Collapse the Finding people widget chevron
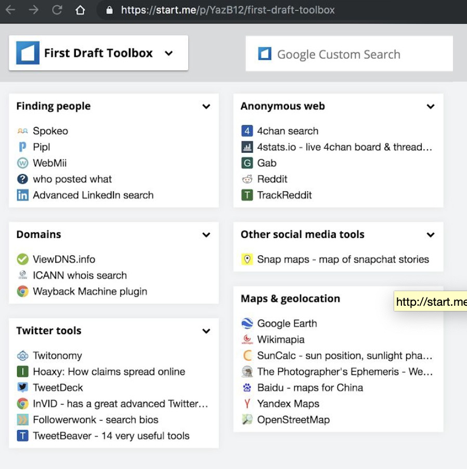The height and width of the screenshot is (469, 467). point(206,107)
